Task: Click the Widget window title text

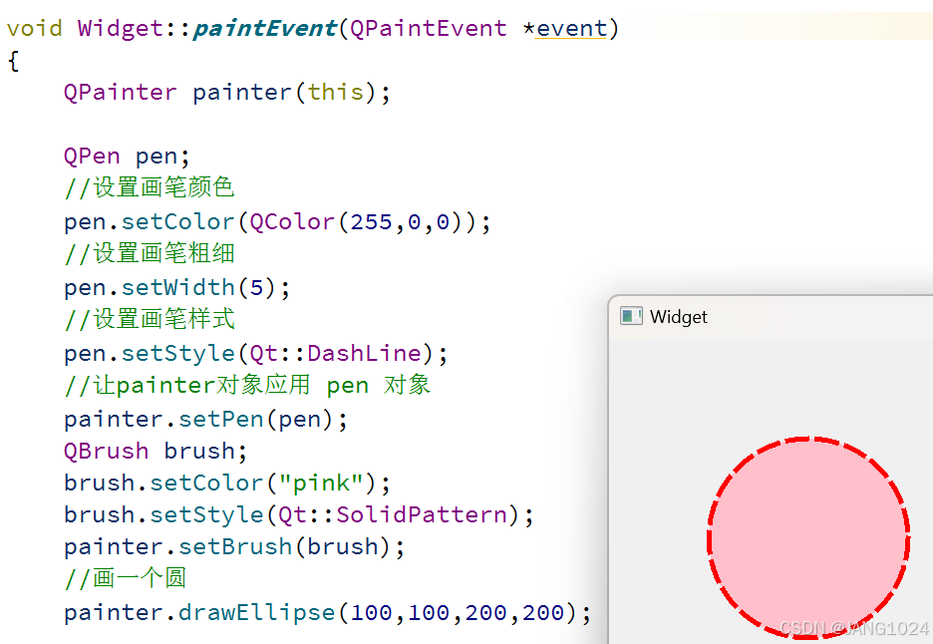Action: [x=679, y=317]
